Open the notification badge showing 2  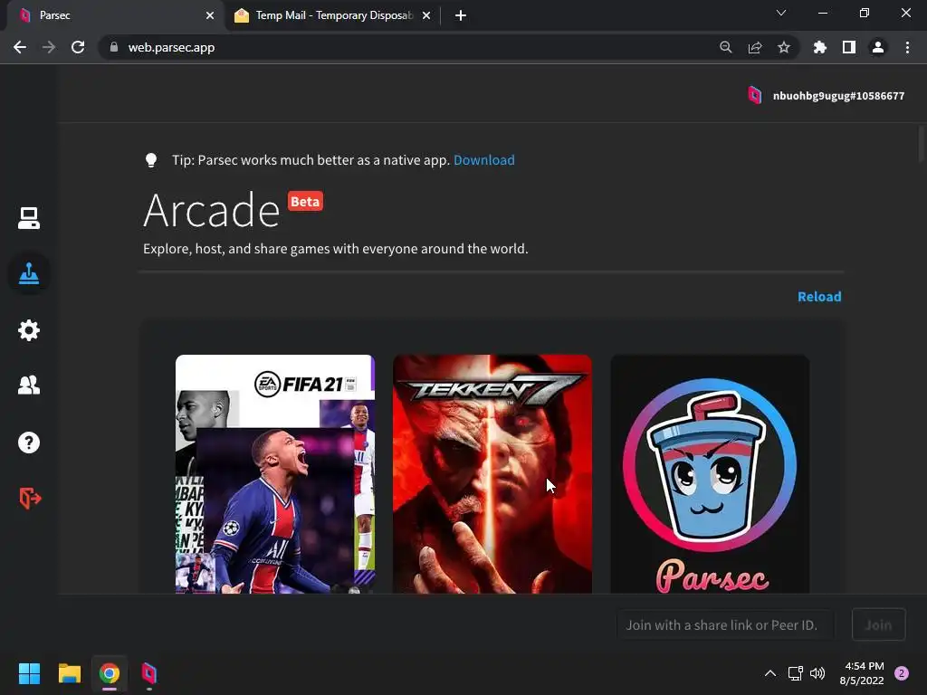tap(902, 673)
